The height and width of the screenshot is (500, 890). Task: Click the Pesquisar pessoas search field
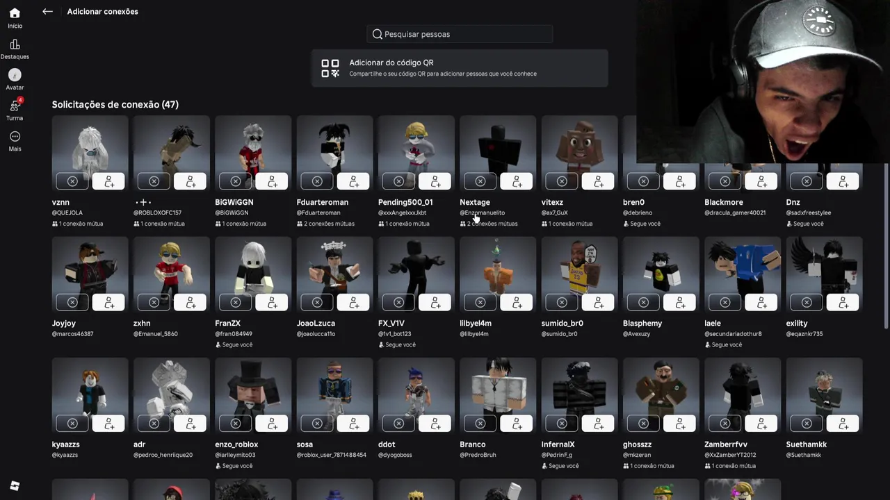click(460, 34)
